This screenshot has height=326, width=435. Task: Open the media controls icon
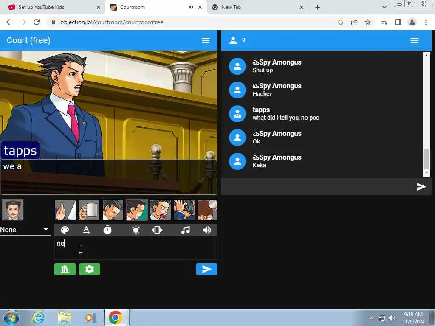click(385, 22)
